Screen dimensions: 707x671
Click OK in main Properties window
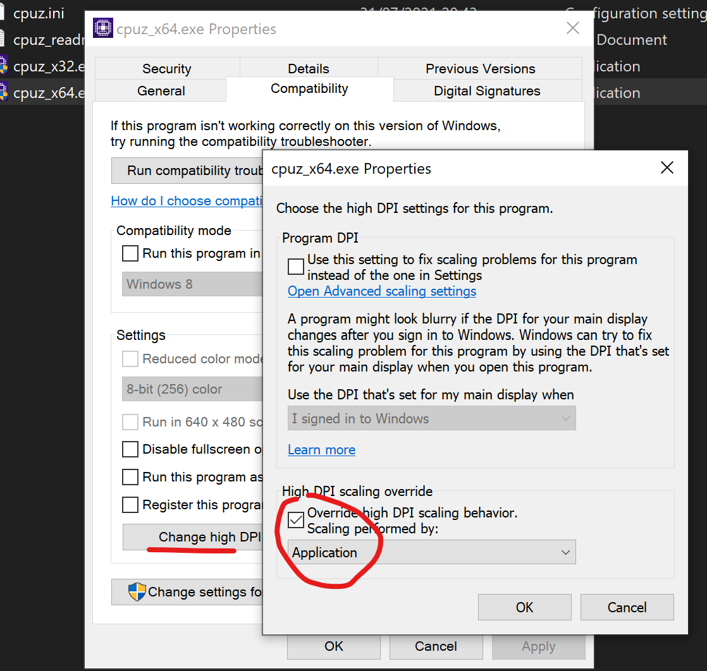(334, 646)
